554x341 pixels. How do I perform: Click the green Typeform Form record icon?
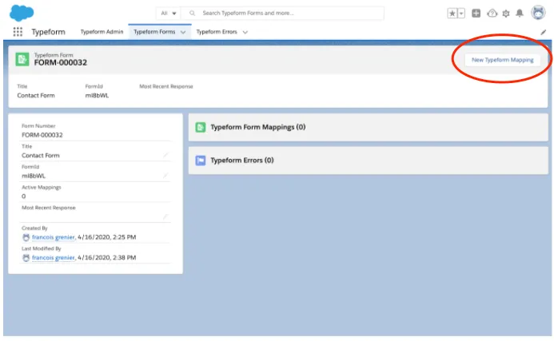pos(22,59)
